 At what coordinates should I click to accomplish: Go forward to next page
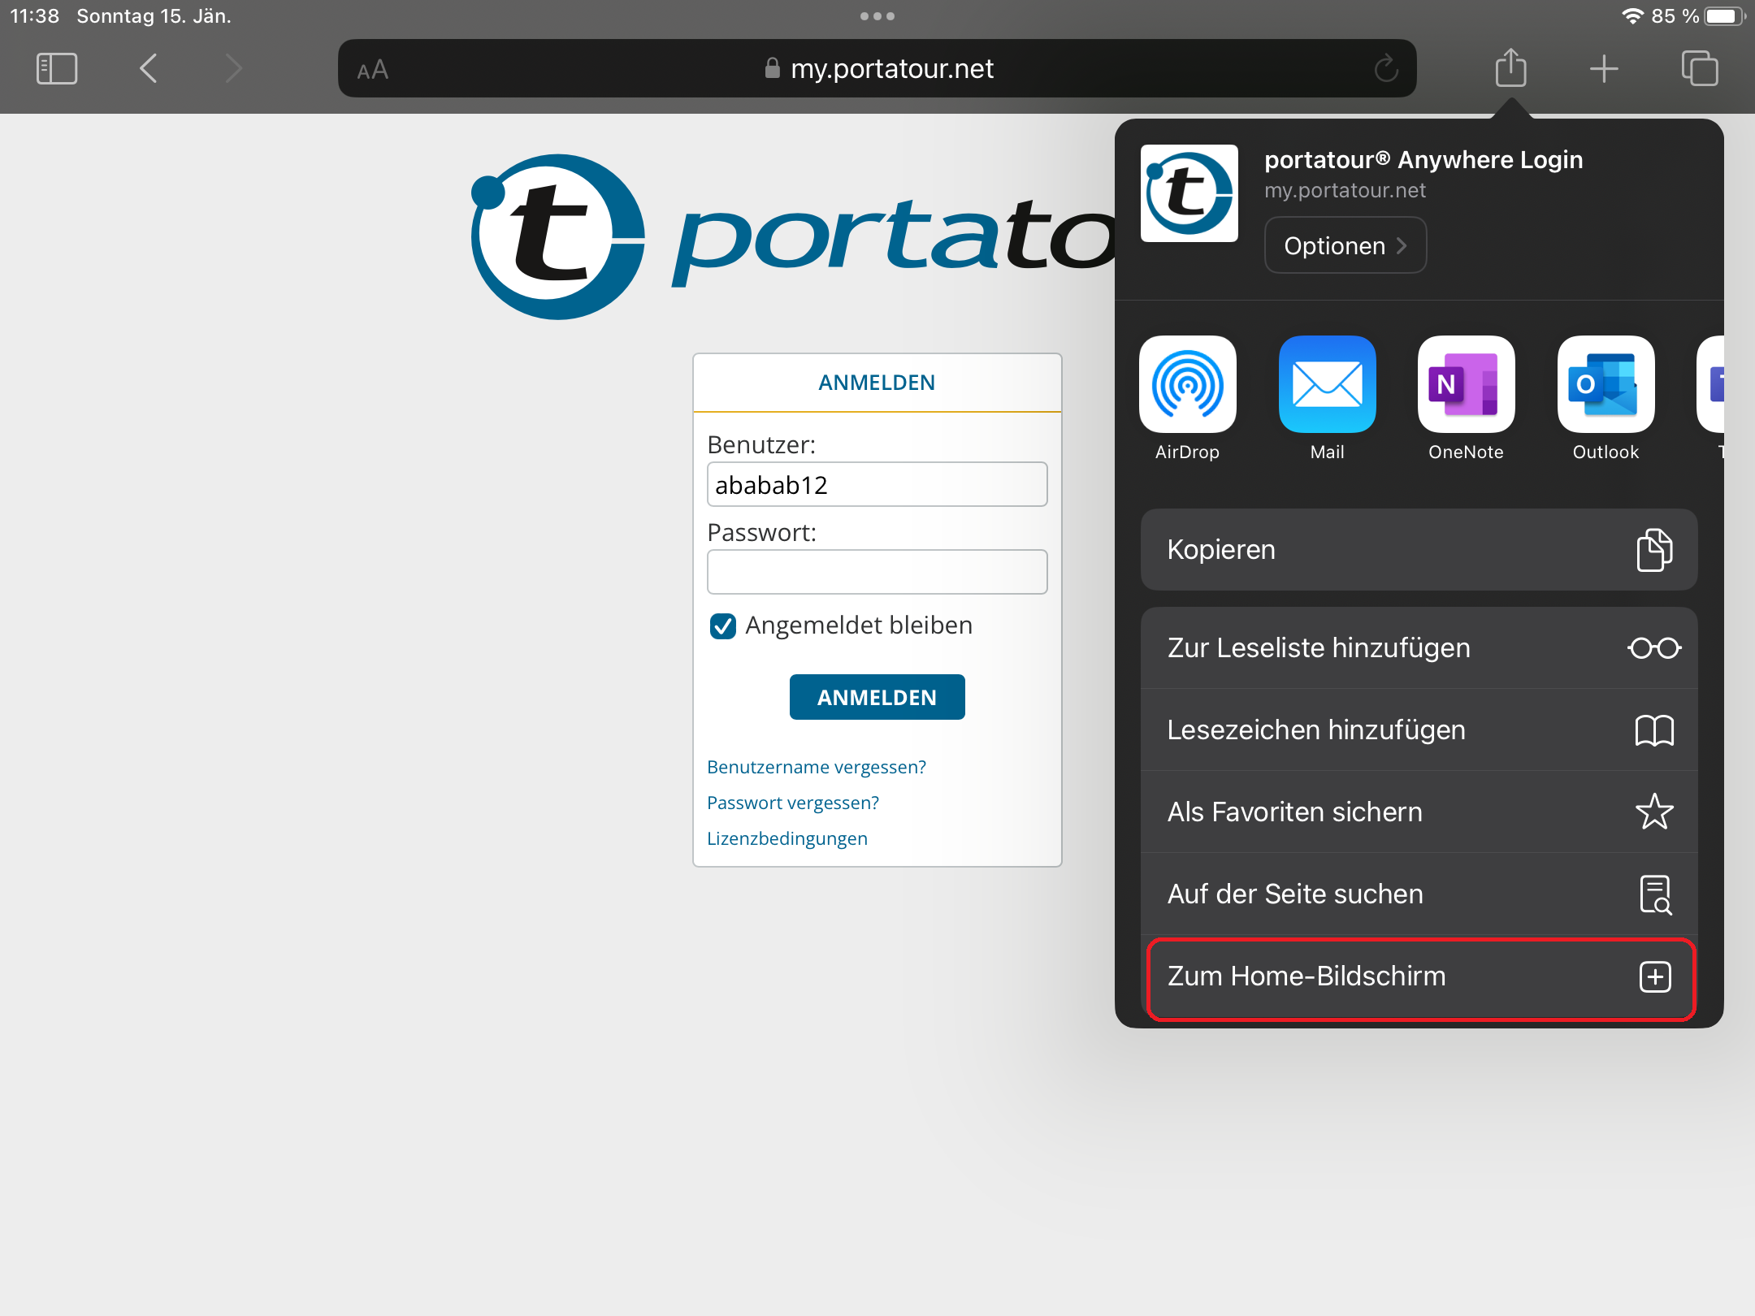pos(234,69)
